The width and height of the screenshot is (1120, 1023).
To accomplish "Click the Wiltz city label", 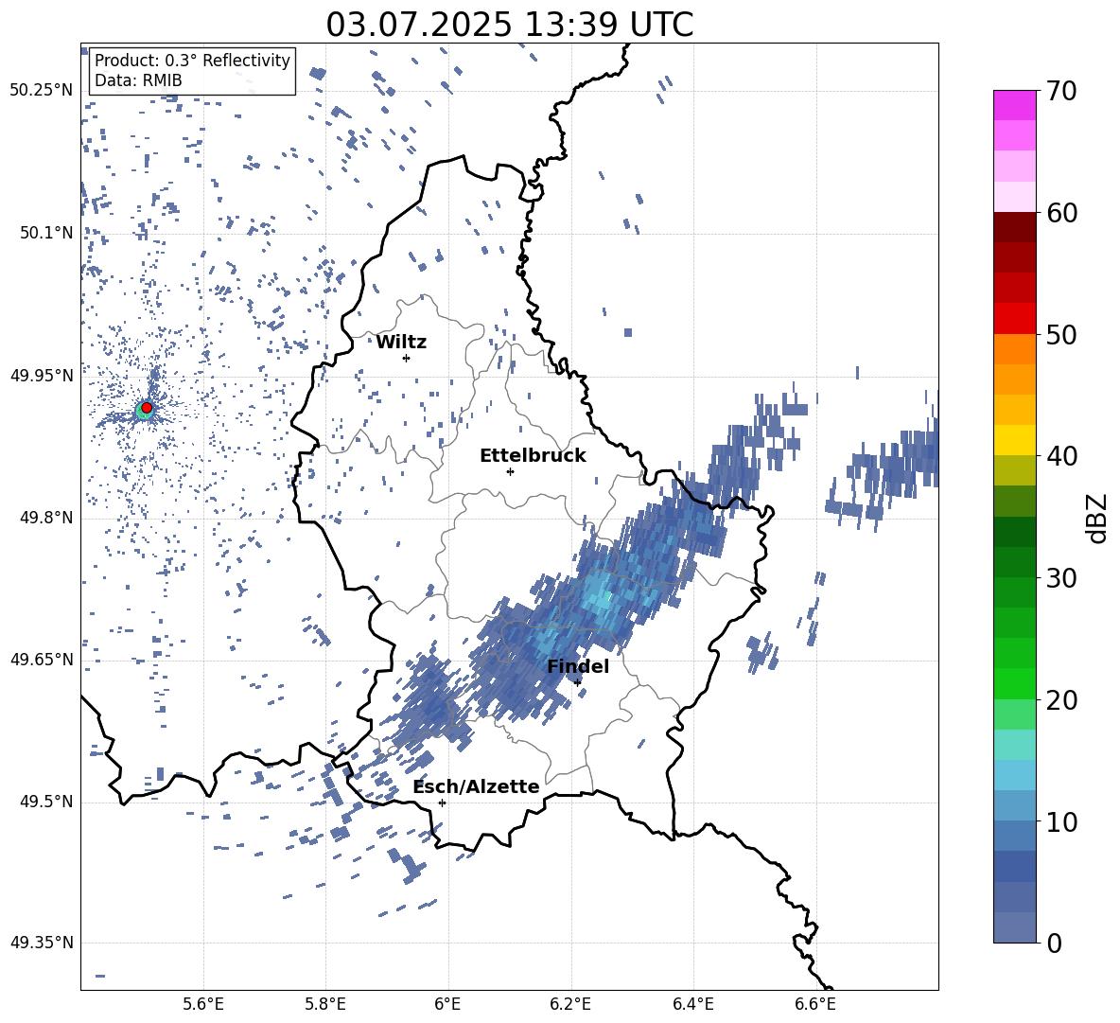I will click(x=401, y=343).
